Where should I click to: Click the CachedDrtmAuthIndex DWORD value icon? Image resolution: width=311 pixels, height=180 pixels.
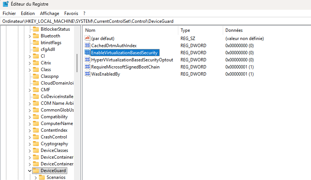(x=88, y=46)
